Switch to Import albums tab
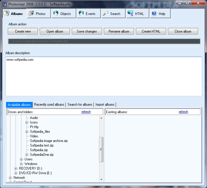 [105, 105]
